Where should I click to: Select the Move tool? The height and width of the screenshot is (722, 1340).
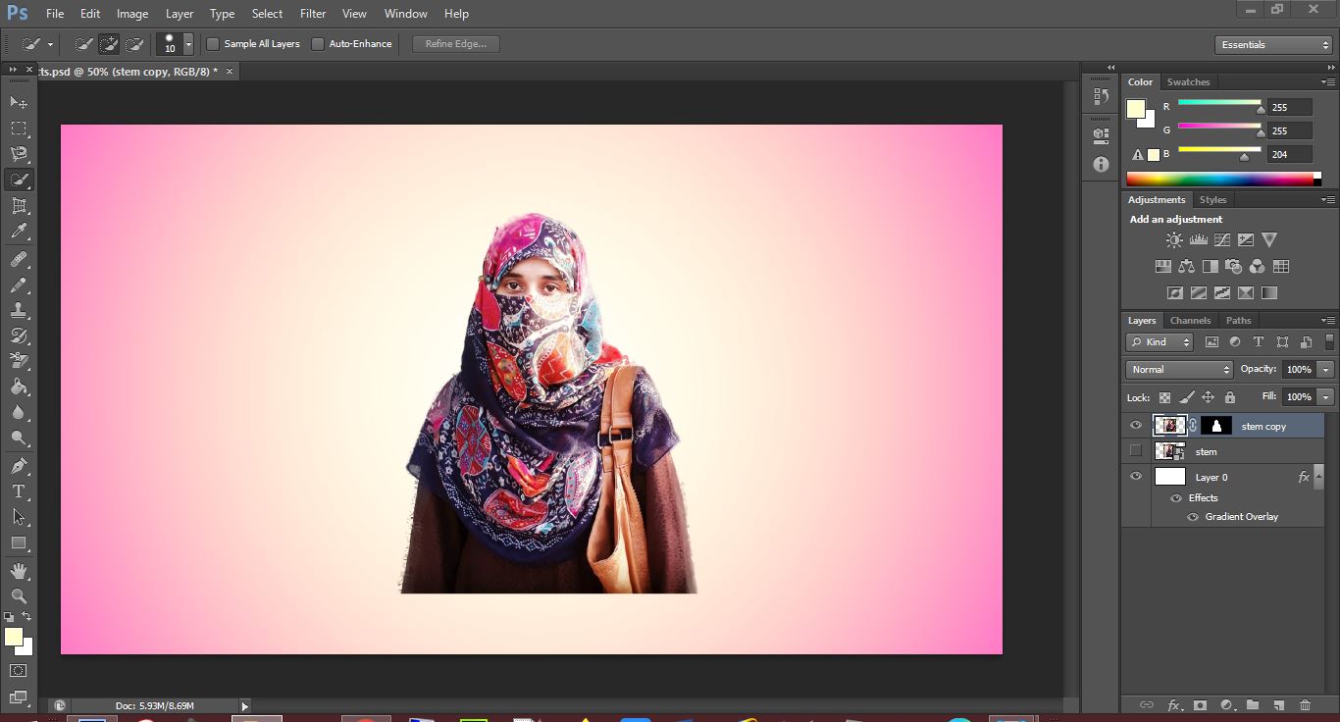(x=19, y=102)
